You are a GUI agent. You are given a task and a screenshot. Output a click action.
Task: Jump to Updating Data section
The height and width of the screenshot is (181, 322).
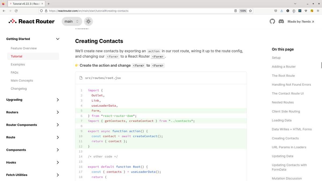(x=283, y=156)
